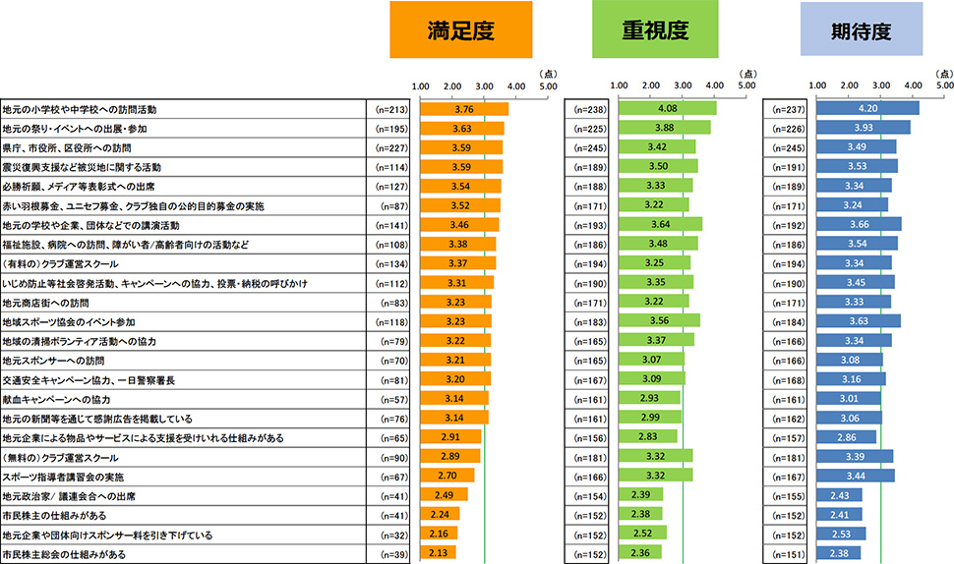Select the row label (有料の)クラブ運営スクール
This screenshot has height=564, width=954.
pos(60,264)
